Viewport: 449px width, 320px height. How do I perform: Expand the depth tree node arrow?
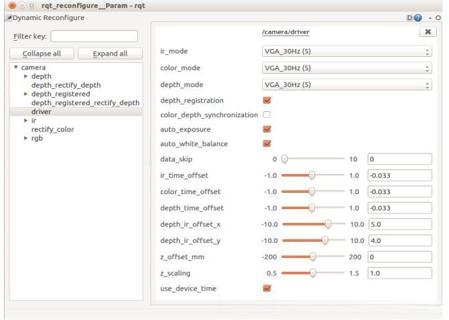pos(25,76)
